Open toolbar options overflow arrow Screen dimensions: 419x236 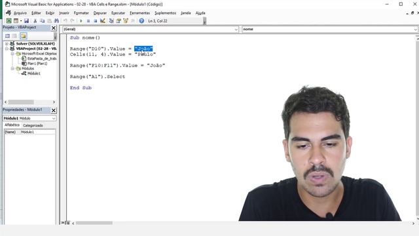click(204, 22)
